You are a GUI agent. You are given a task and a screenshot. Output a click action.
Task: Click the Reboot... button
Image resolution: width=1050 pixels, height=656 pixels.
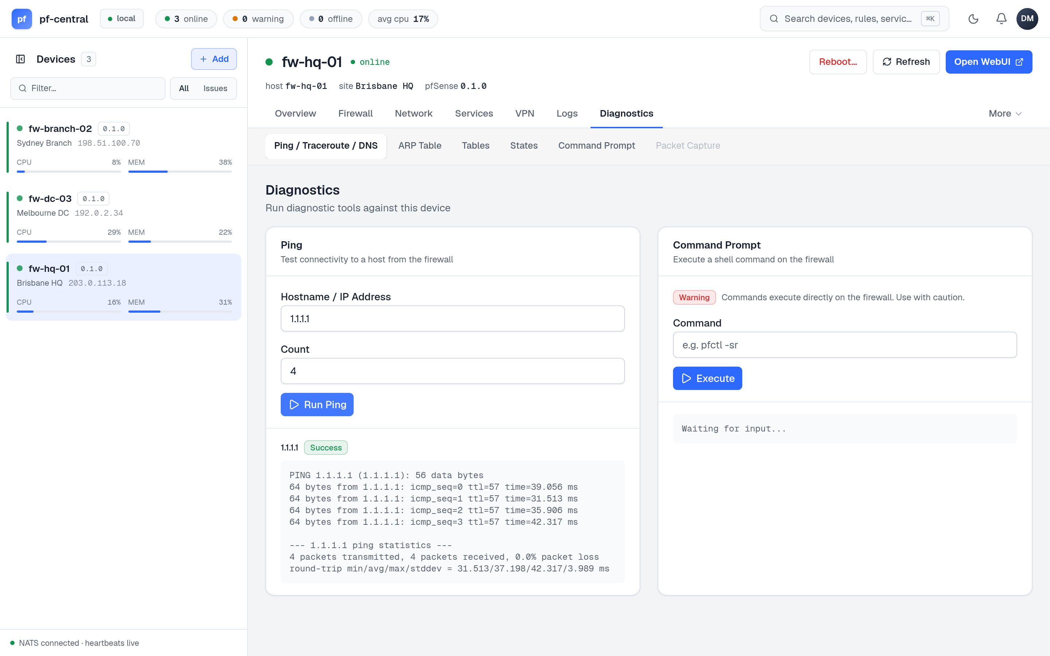pyautogui.click(x=838, y=62)
